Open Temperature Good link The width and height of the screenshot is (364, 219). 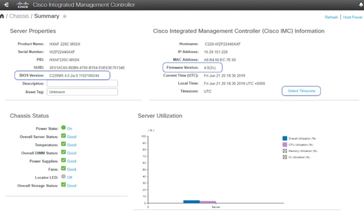click(72, 145)
